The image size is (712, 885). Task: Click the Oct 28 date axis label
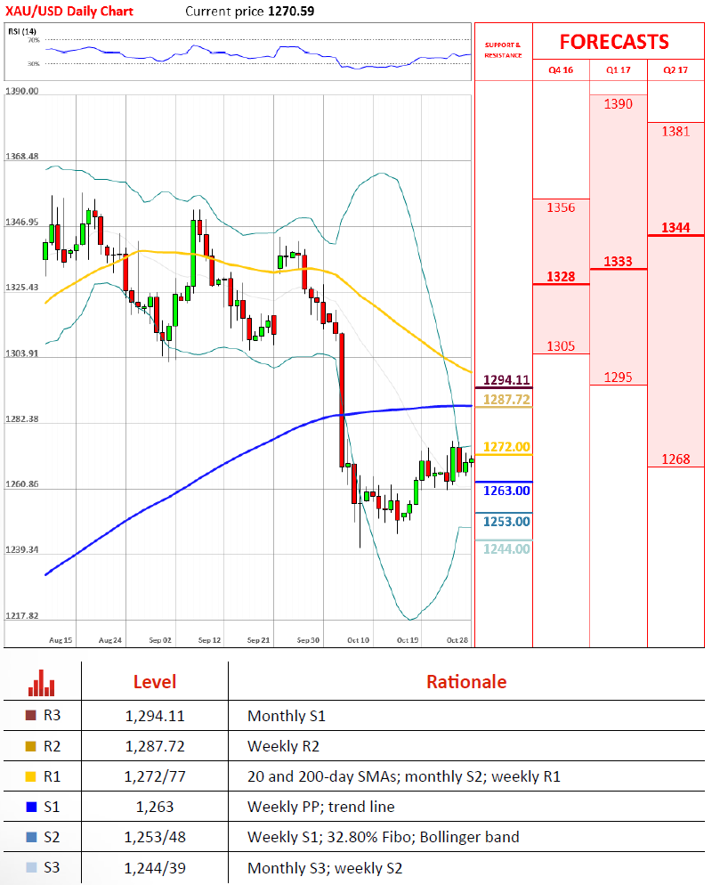point(457,640)
